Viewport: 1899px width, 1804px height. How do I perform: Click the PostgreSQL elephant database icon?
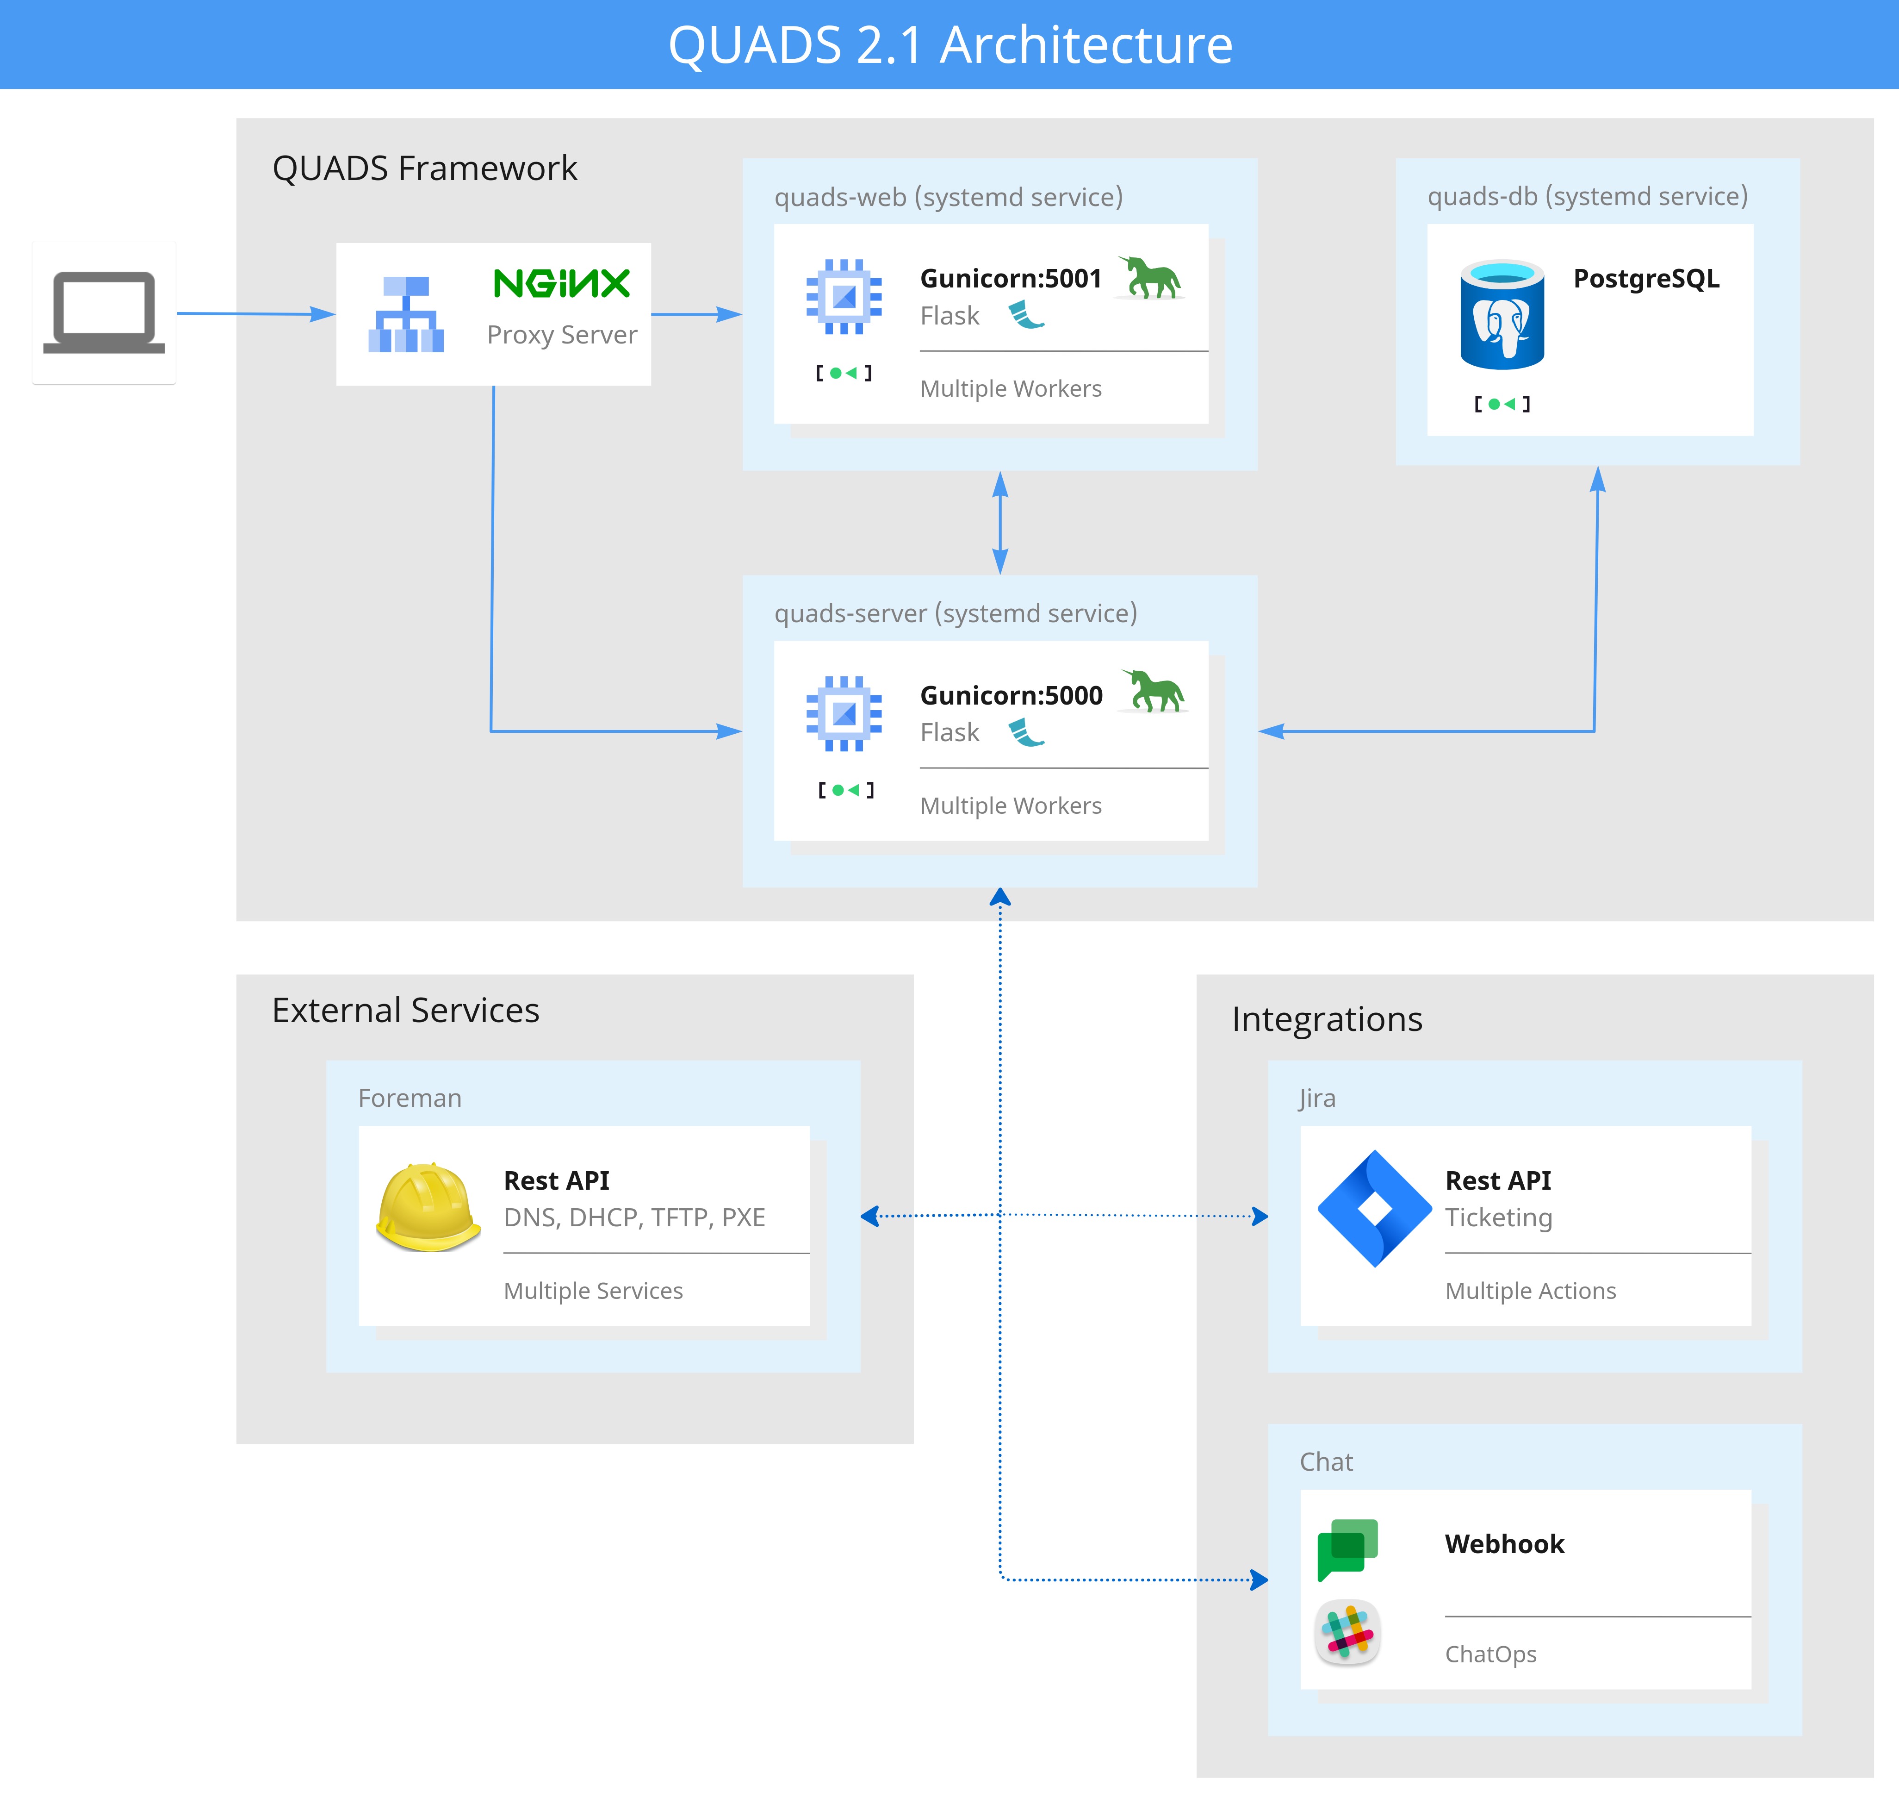pyautogui.click(x=1502, y=314)
